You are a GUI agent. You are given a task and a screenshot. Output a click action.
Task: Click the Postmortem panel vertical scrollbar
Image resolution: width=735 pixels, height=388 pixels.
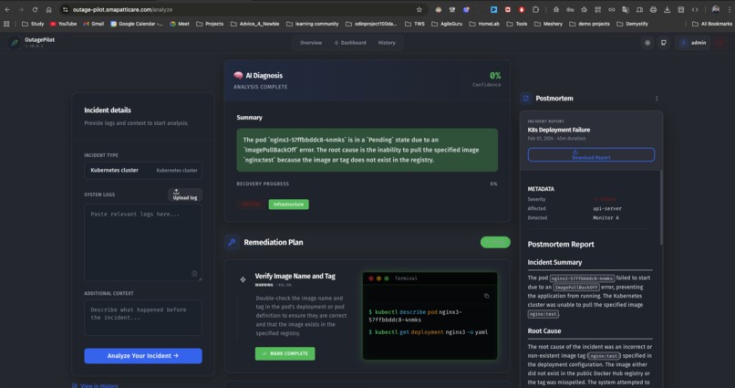[x=661, y=206]
